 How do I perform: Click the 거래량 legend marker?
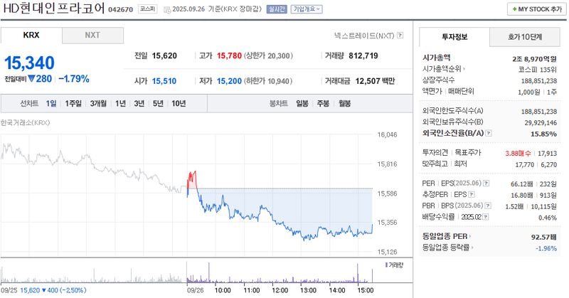[386, 265]
